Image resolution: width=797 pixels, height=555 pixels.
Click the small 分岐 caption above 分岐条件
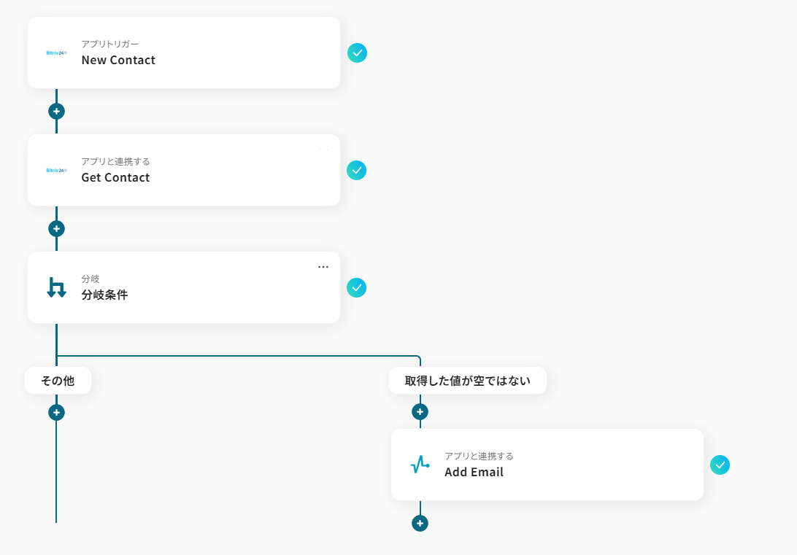tap(91, 279)
